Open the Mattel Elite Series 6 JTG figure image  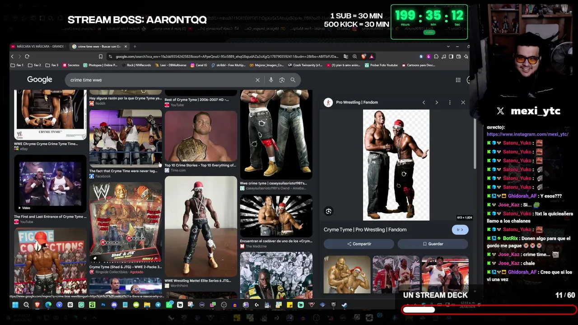(201, 226)
